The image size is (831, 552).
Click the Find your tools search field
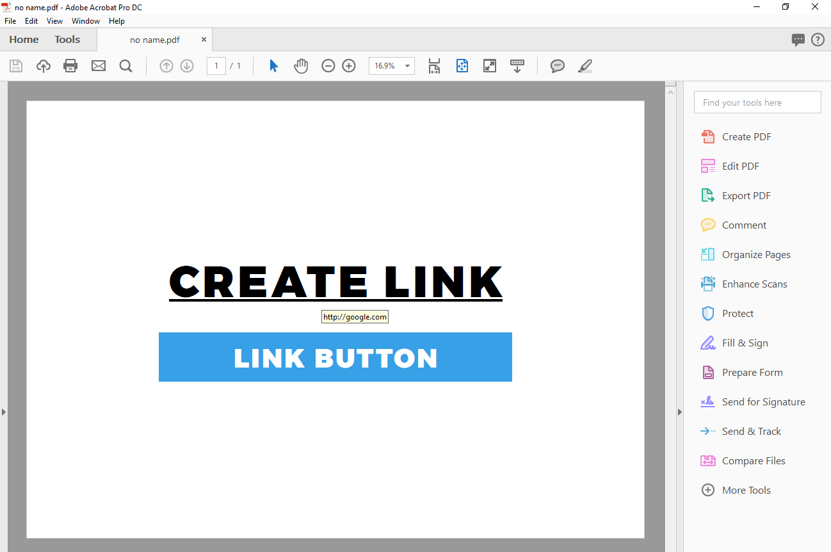pos(757,102)
